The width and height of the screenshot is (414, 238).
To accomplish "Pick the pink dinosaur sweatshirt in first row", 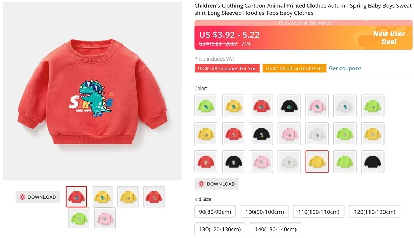I will point(317,106).
